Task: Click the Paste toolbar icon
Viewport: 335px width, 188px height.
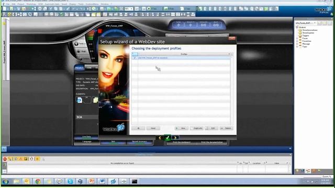Action: pos(61,9)
